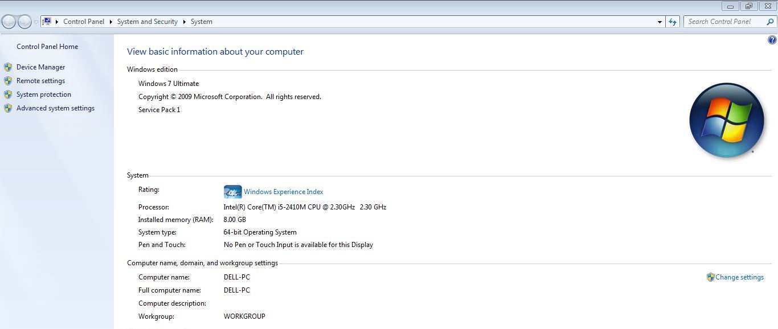Open address bar previous locations dropdown
Image resolution: width=778 pixels, height=329 pixels.
tap(660, 22)
